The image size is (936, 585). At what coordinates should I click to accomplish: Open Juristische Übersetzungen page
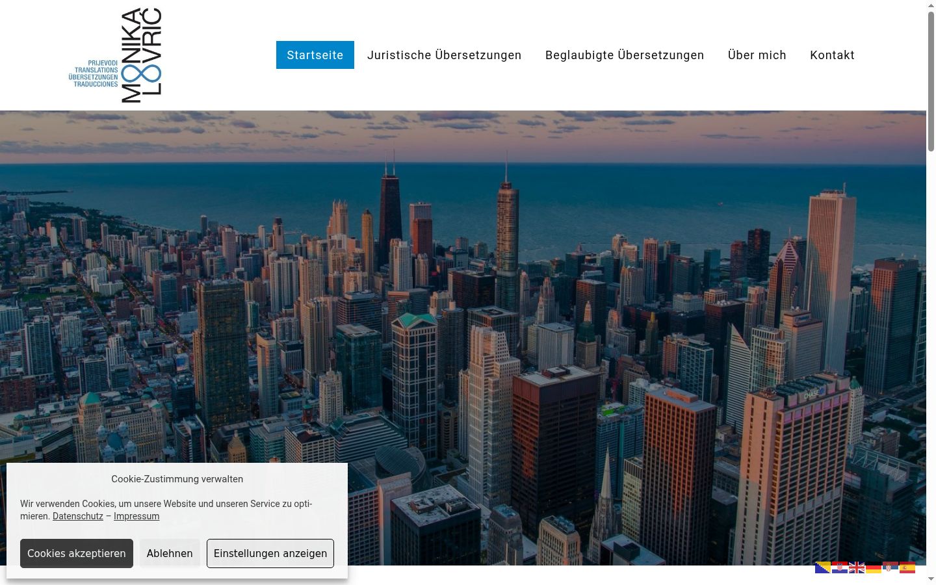pos(445,55)
